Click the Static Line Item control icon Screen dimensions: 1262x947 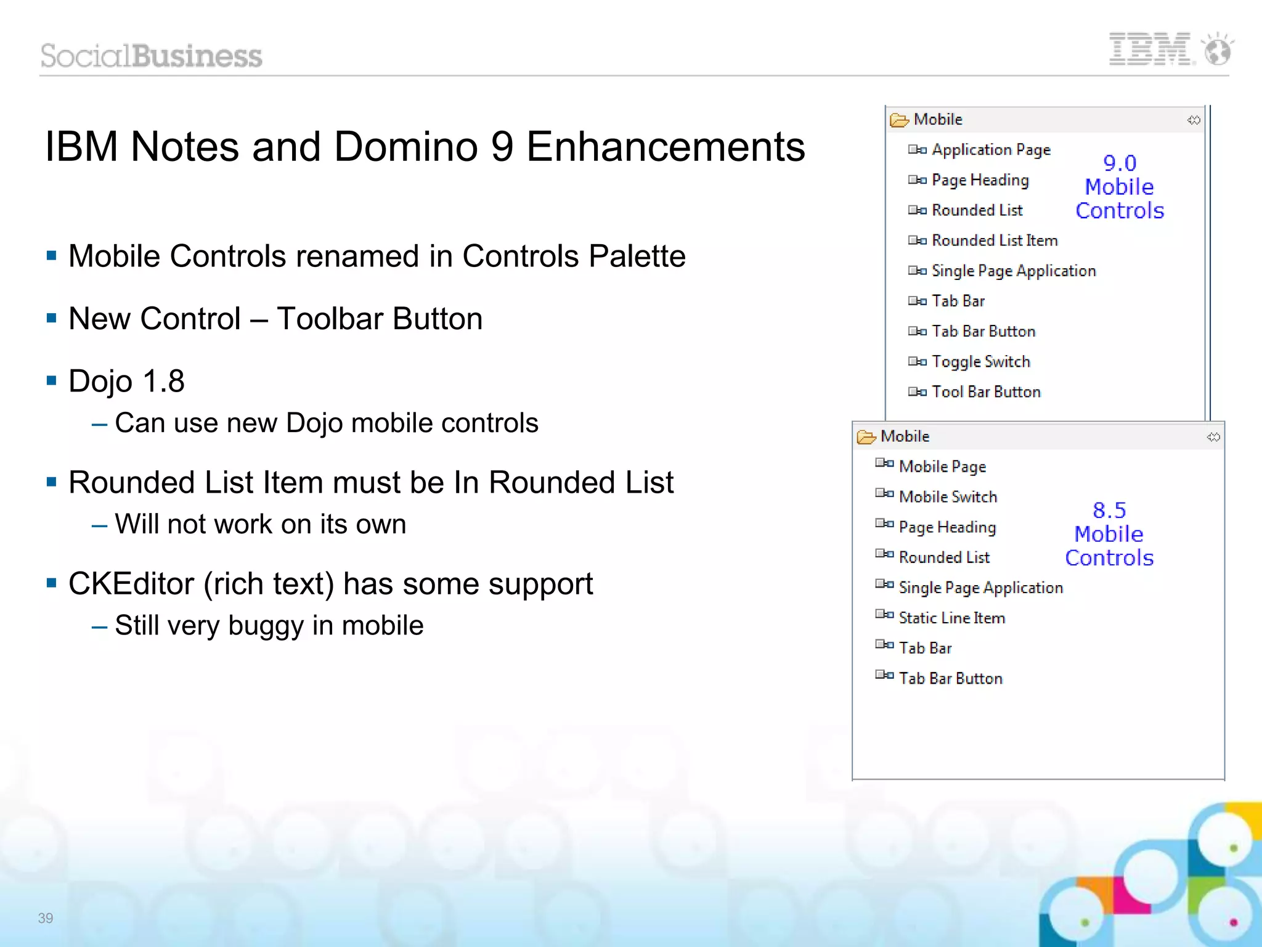(884, 614)
